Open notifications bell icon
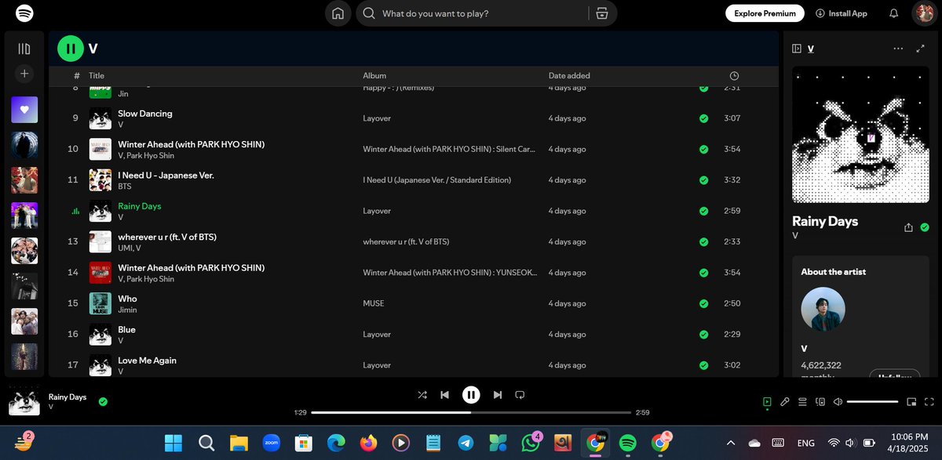The width and height of the screenshot is (942, 460). (x=893, y=13)
